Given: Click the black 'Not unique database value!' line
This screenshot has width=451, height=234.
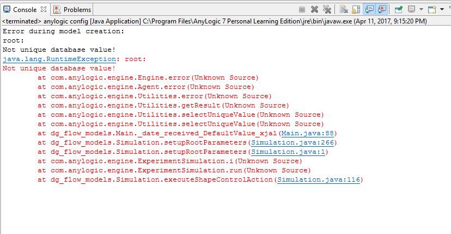Looking at the screenshot, I should point(59,50).
